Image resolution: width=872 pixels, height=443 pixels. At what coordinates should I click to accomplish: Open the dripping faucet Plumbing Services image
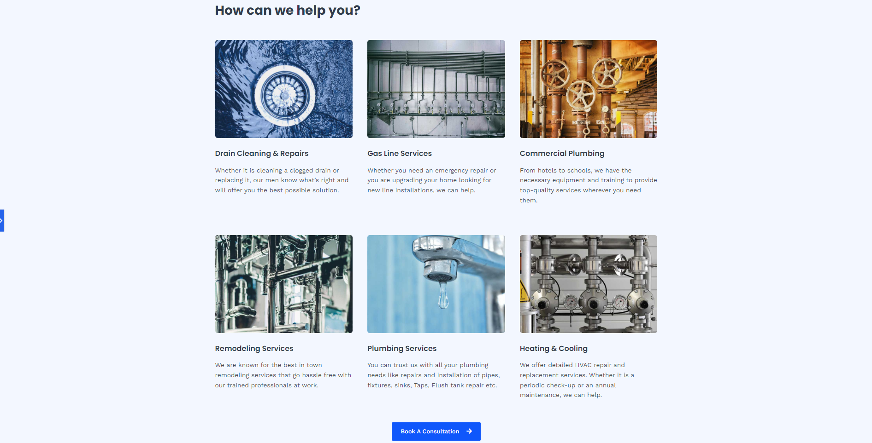pos(436,284)
